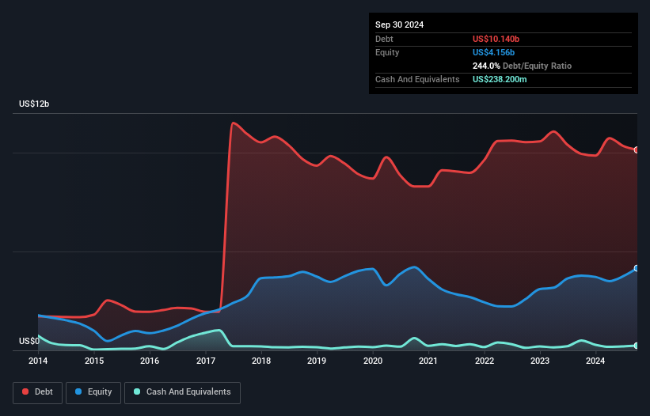The image size is (650, 416).
Task: Click the US$12b y-axis label
Action: pyautogui.click(x=34, y=104)
